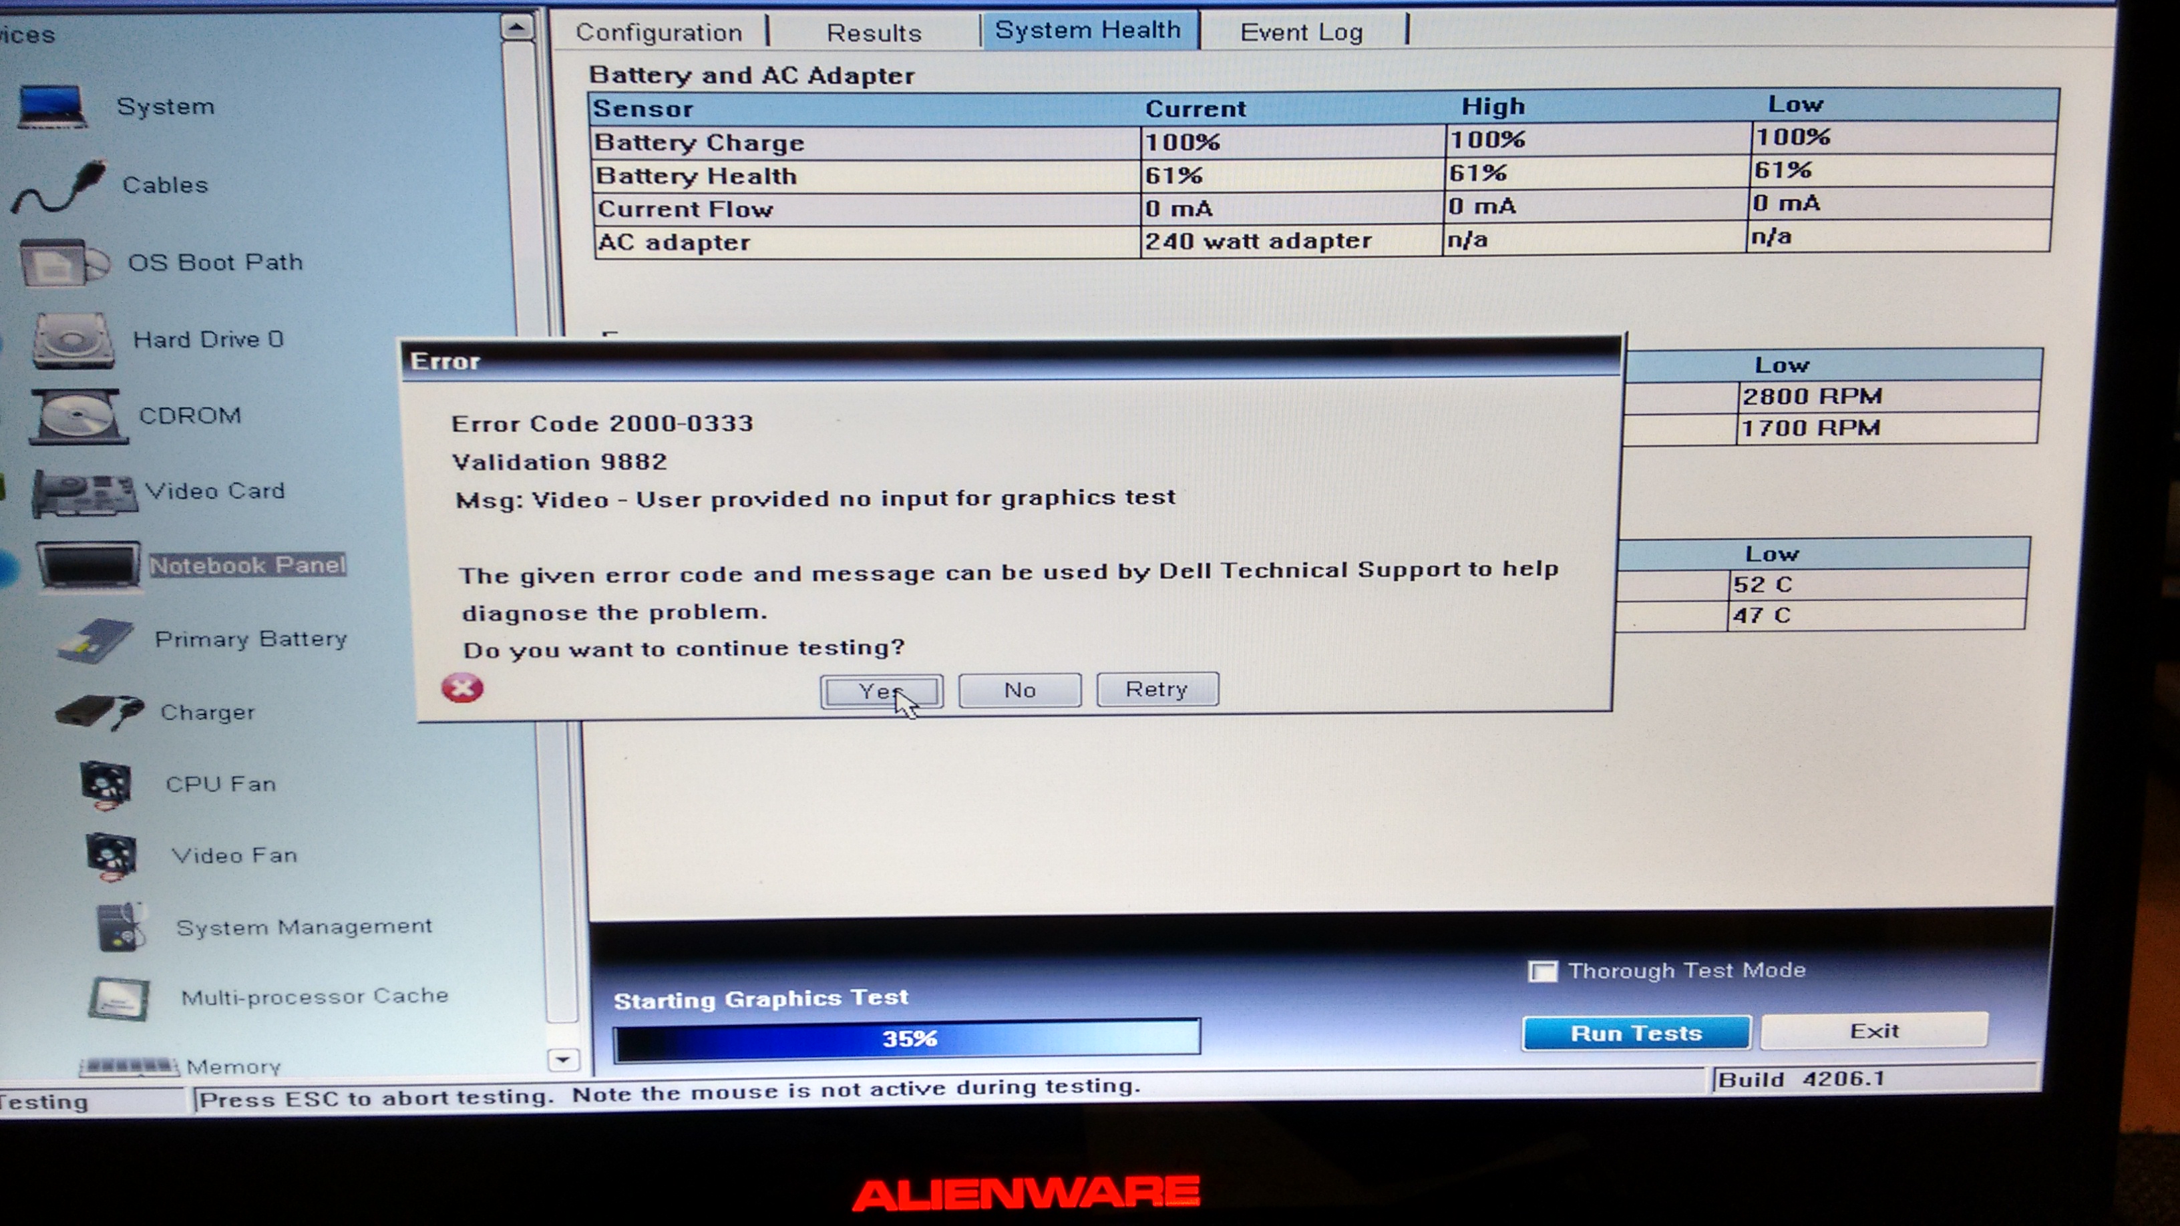Viewport: 2180px width, 1226px height.
Task: Open the Configuration tab
Action: (x=659, y=33)
